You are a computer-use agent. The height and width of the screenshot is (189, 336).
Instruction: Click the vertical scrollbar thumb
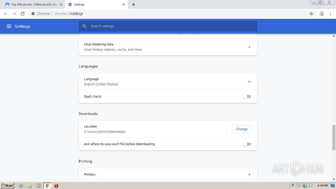coord(334,137)
